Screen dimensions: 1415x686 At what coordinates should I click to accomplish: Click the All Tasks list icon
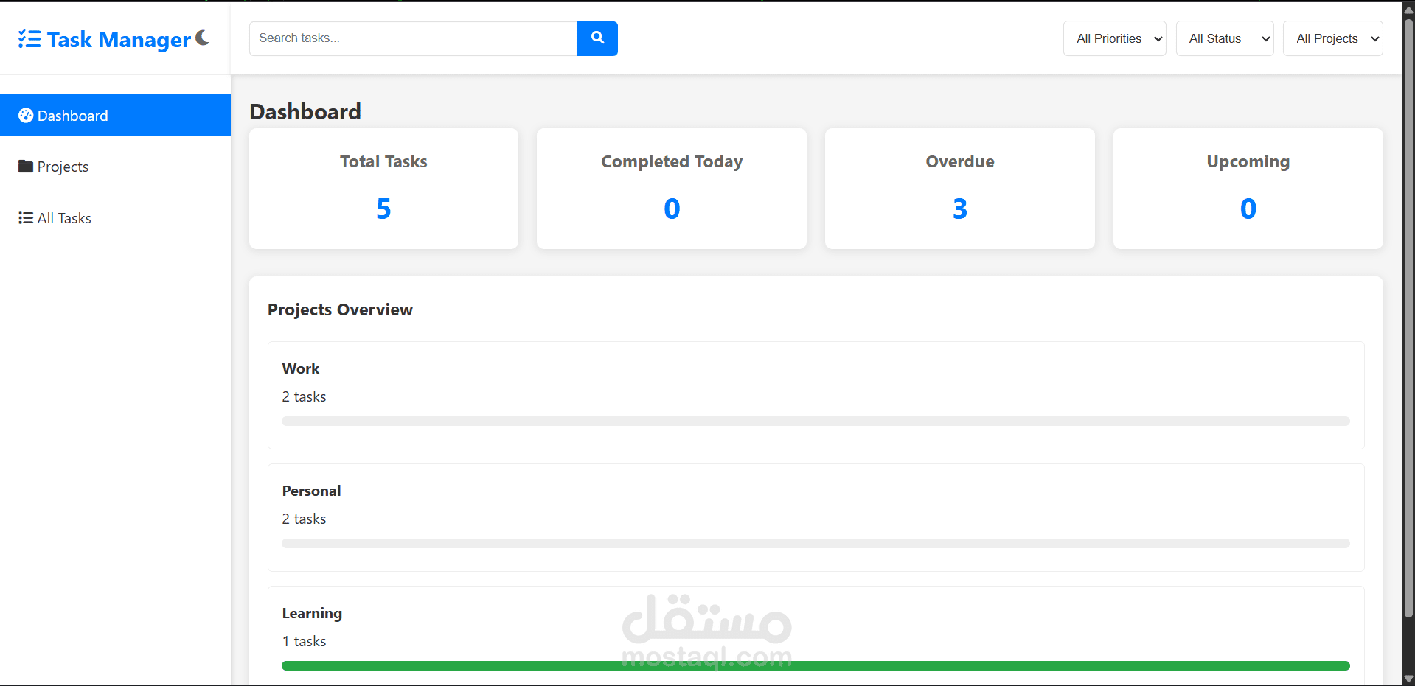(x=24, y=217)
